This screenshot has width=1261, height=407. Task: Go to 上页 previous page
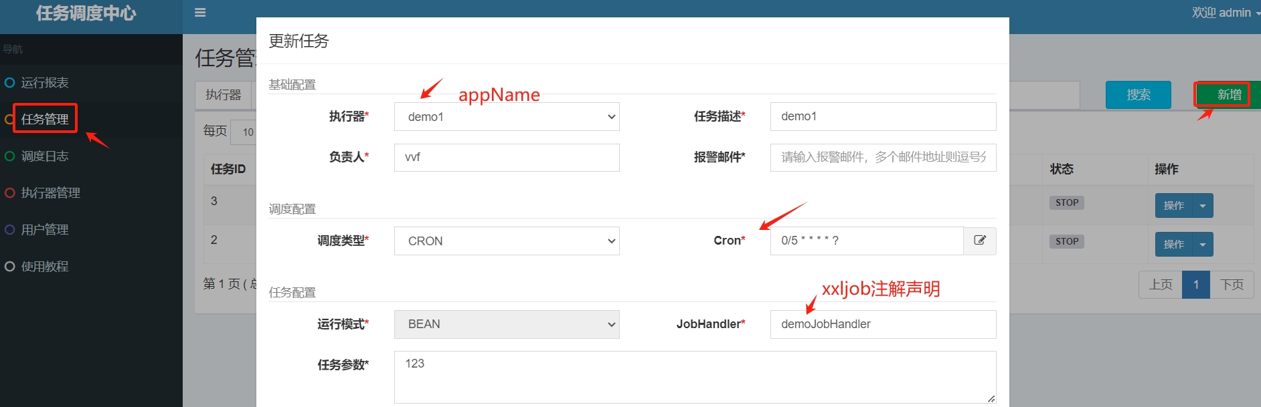click(x=1161, y=285)
